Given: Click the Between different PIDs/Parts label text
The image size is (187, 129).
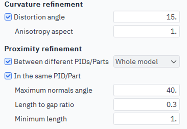Looking at the screenshot, I should coord(61,62).
